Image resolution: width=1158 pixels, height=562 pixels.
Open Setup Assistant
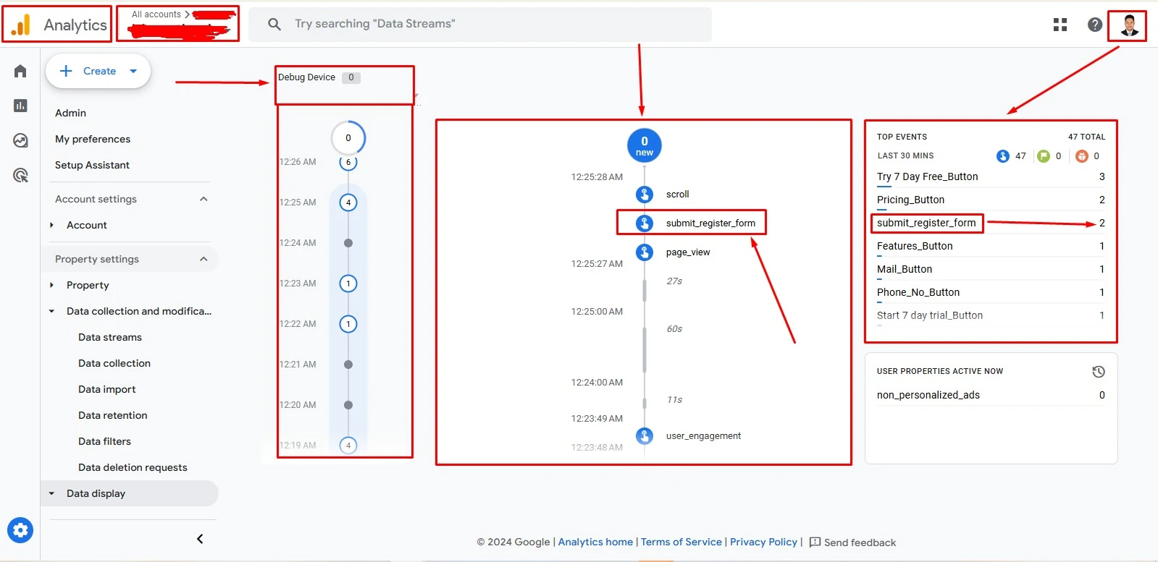tap(92, 165)
